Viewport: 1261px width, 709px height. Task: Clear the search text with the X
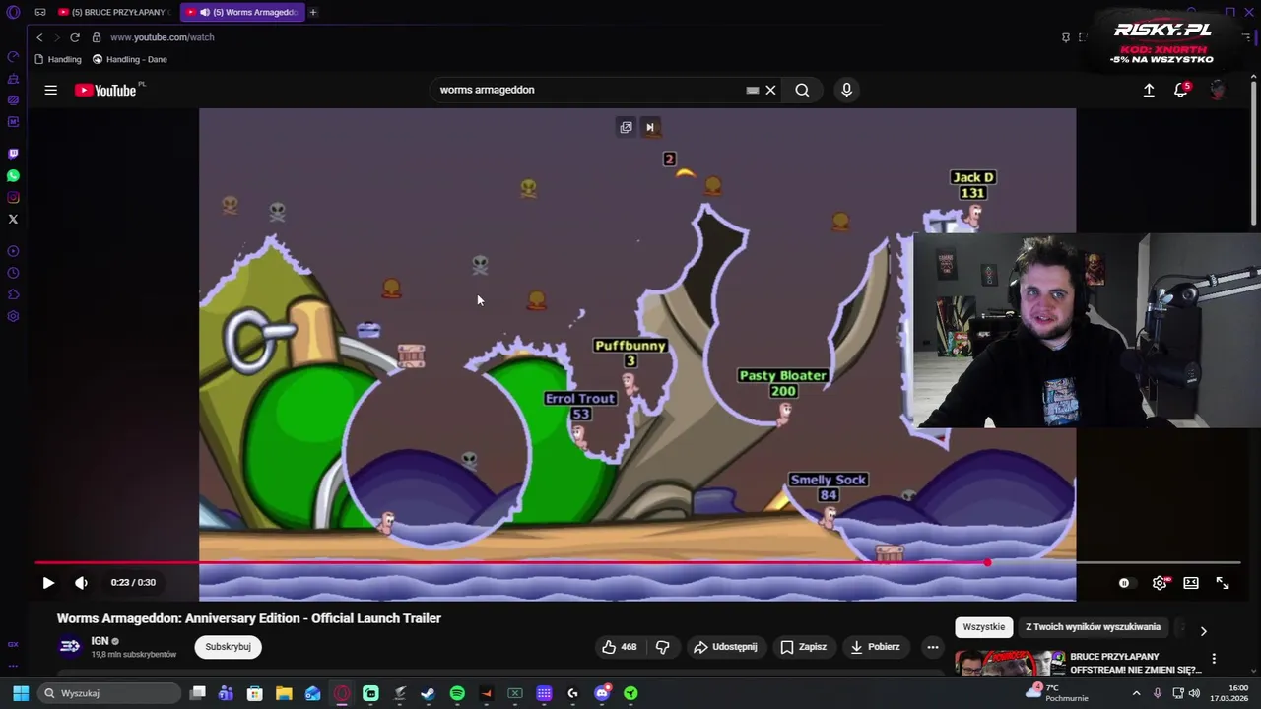[x=770, y=90]
